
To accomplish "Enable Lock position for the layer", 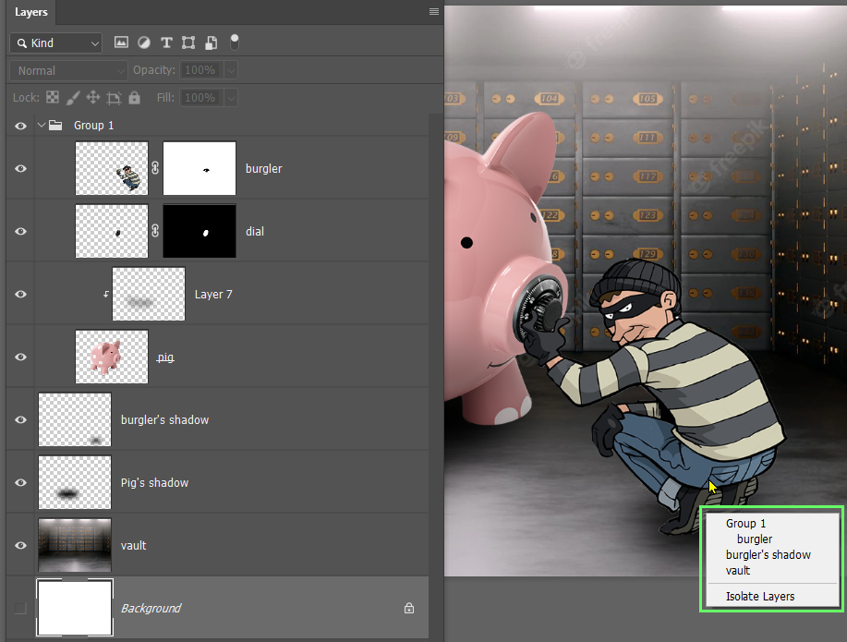I will pos(93,97).
